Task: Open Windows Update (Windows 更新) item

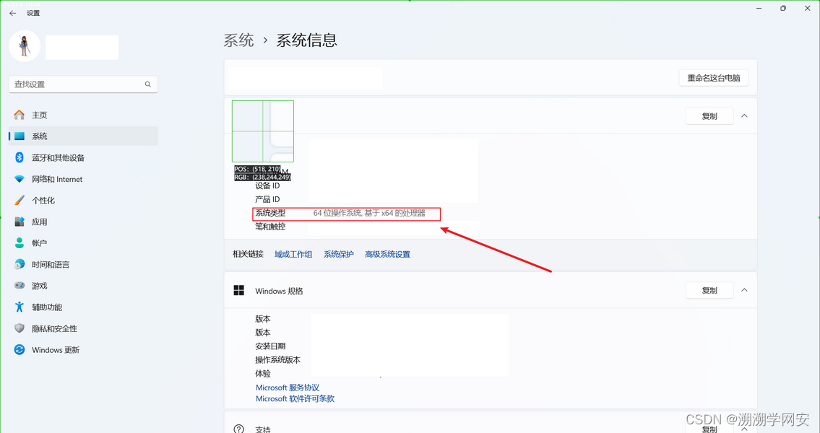Action: click(x=56, y=350)
